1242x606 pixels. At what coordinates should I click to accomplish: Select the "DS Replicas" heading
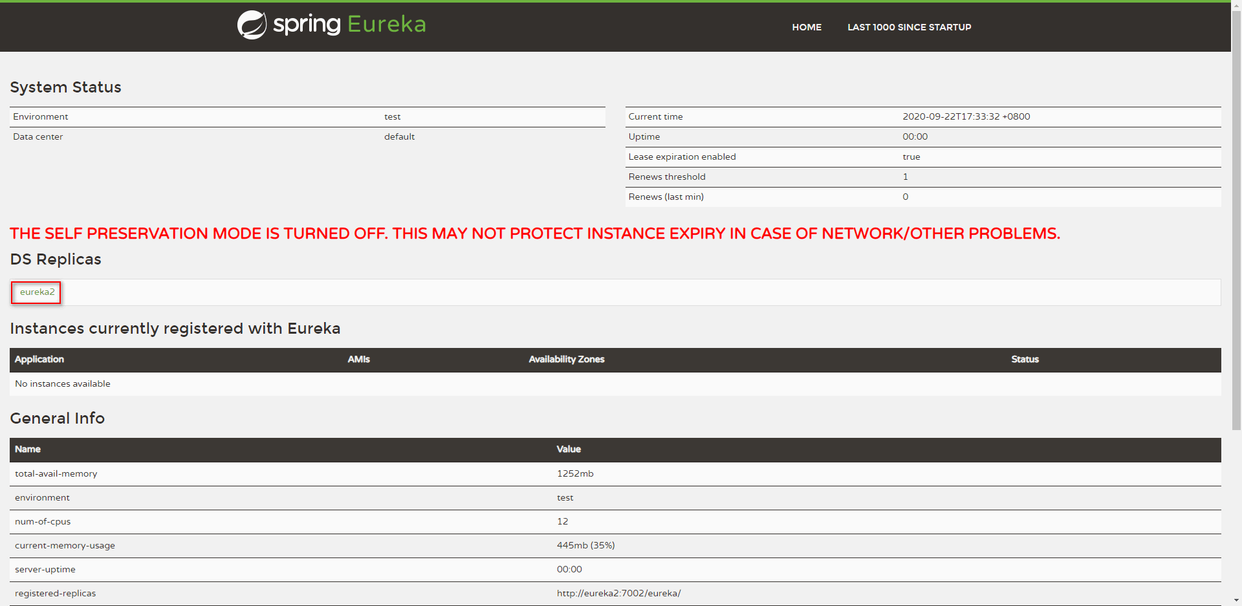coord(56,259)
